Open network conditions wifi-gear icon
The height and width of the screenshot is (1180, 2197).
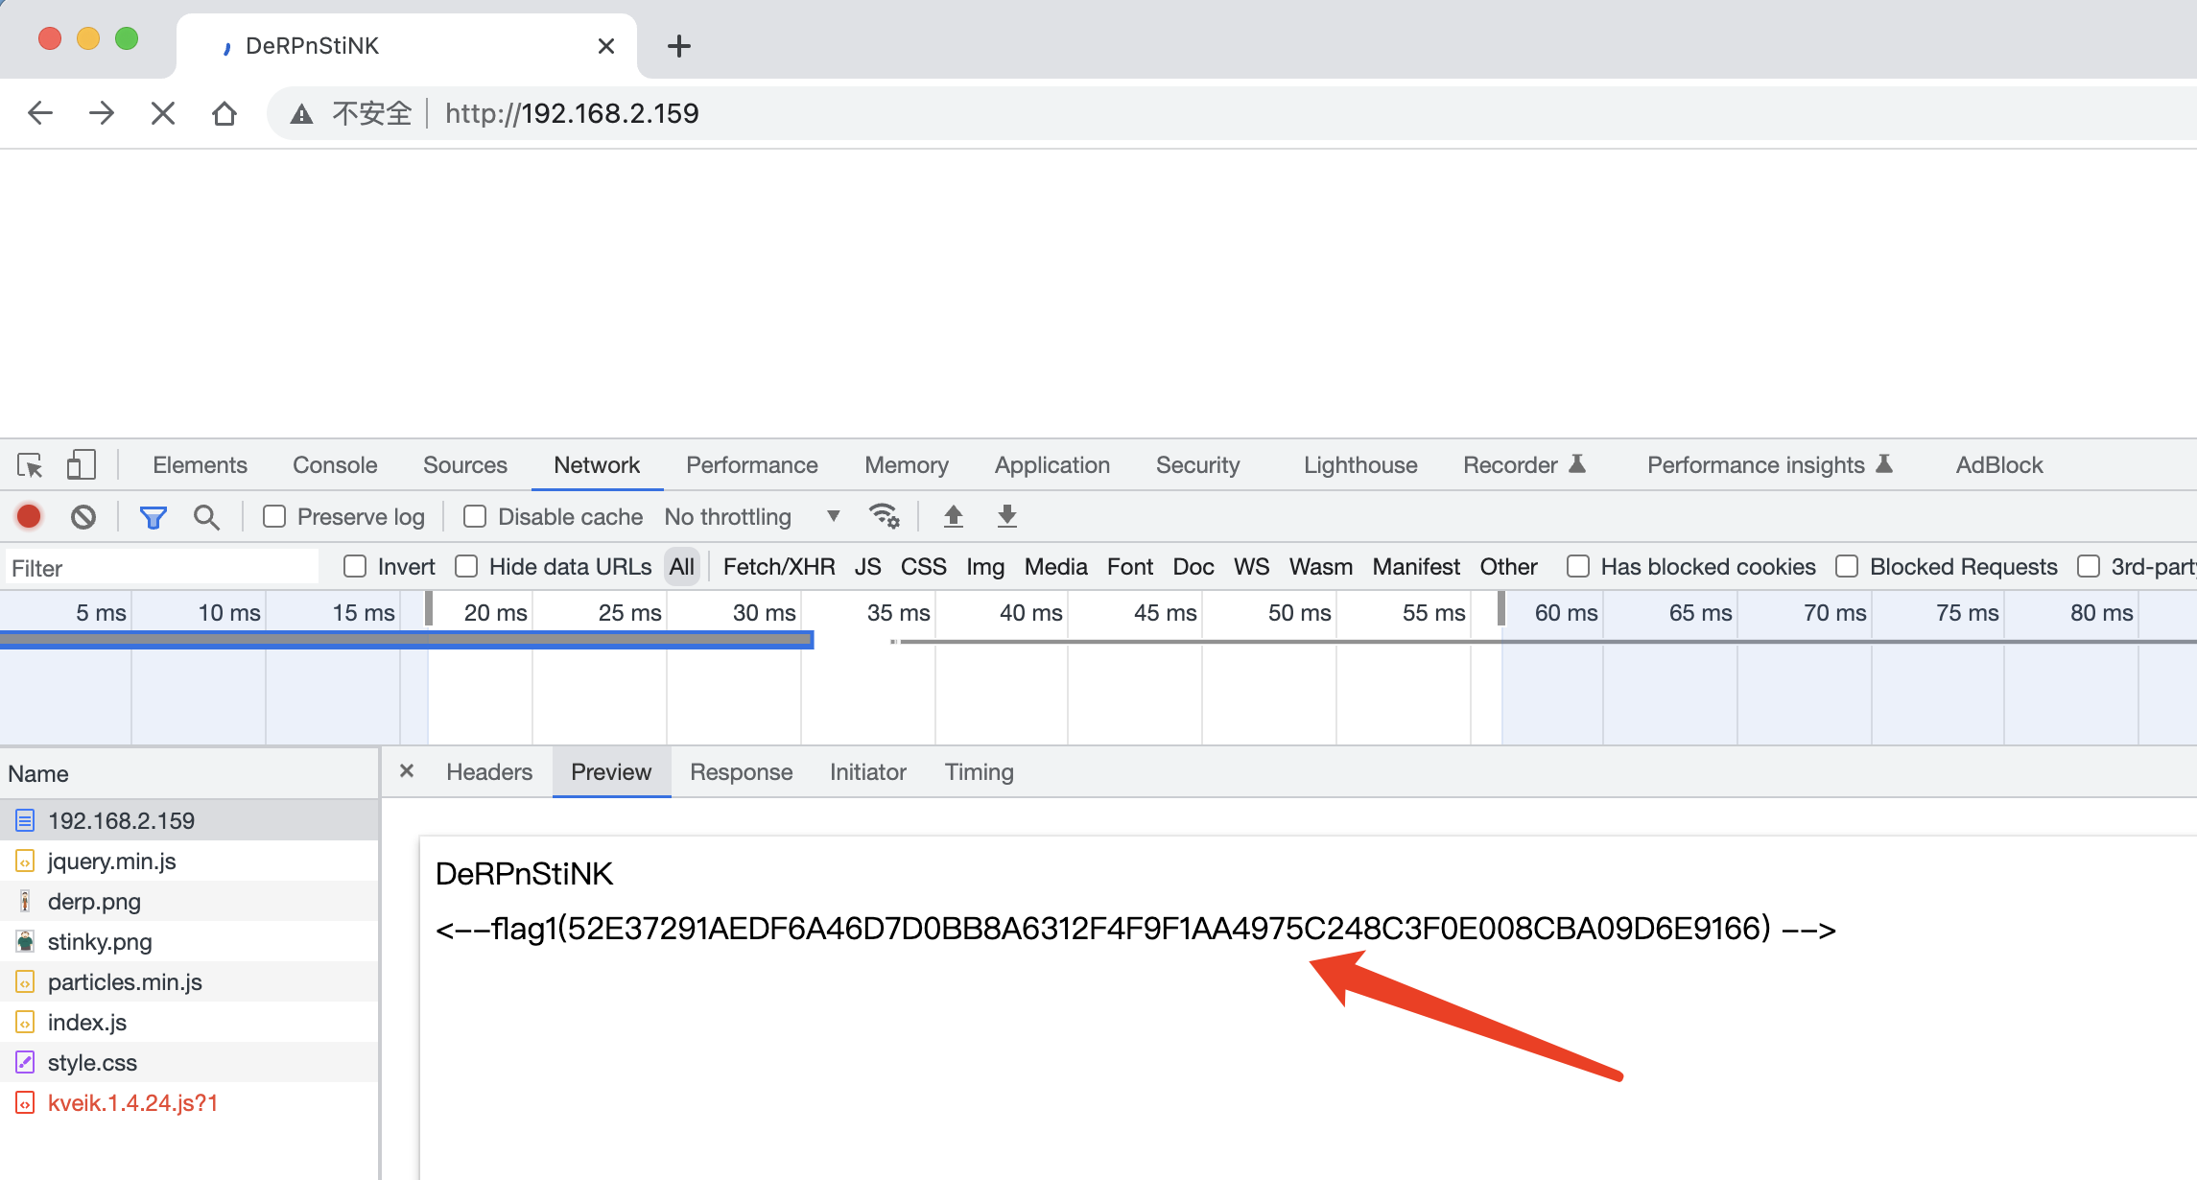(x=884, y=516)
